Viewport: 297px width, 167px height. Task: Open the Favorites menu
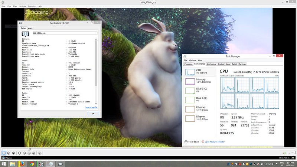coord(32,6)
